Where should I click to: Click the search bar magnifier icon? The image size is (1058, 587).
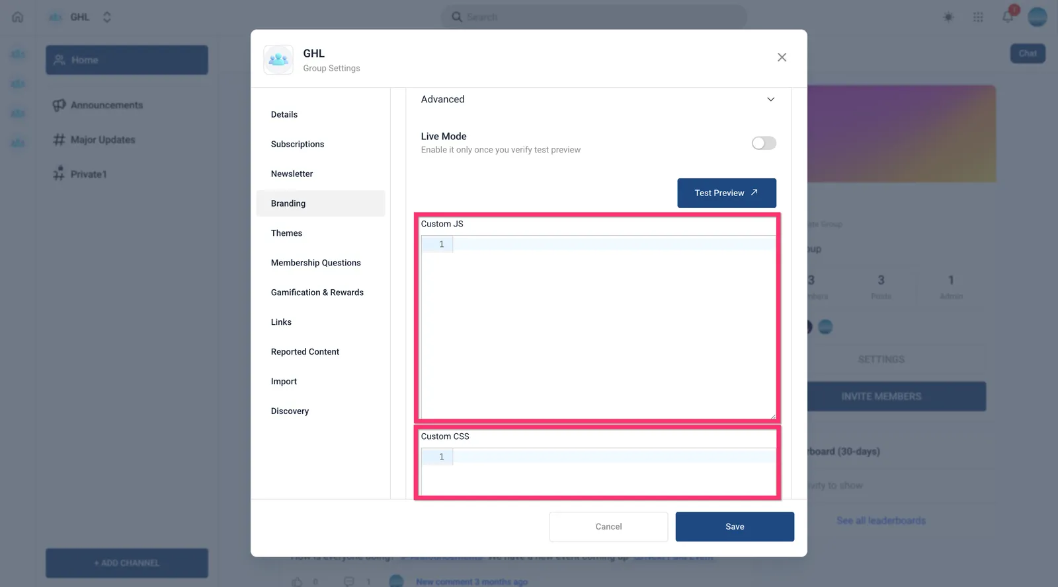pos(457,17)
